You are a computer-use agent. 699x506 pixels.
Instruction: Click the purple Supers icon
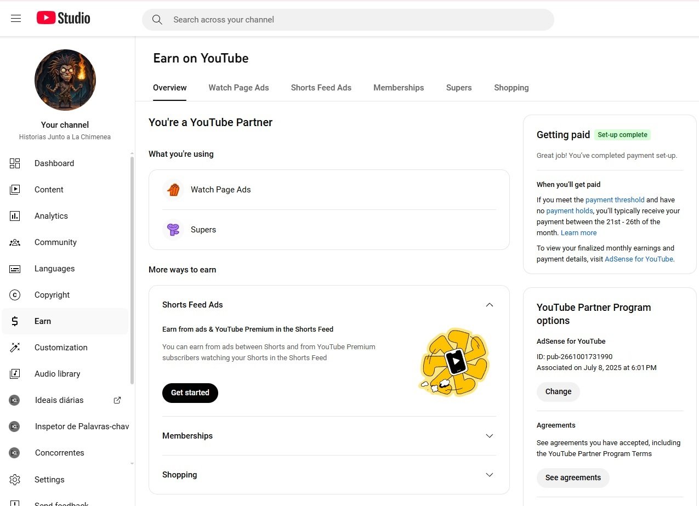coord(173,230)
